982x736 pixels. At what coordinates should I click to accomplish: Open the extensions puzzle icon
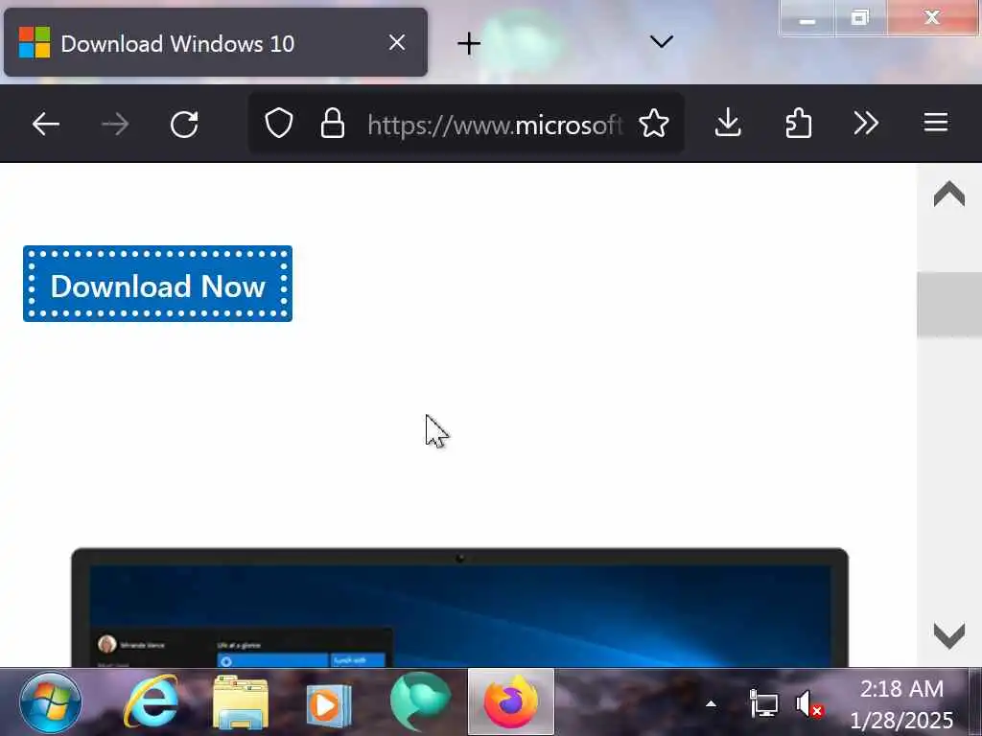798,123
